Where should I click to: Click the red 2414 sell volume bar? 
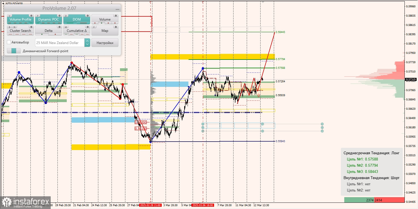click(x=389, y=200)
